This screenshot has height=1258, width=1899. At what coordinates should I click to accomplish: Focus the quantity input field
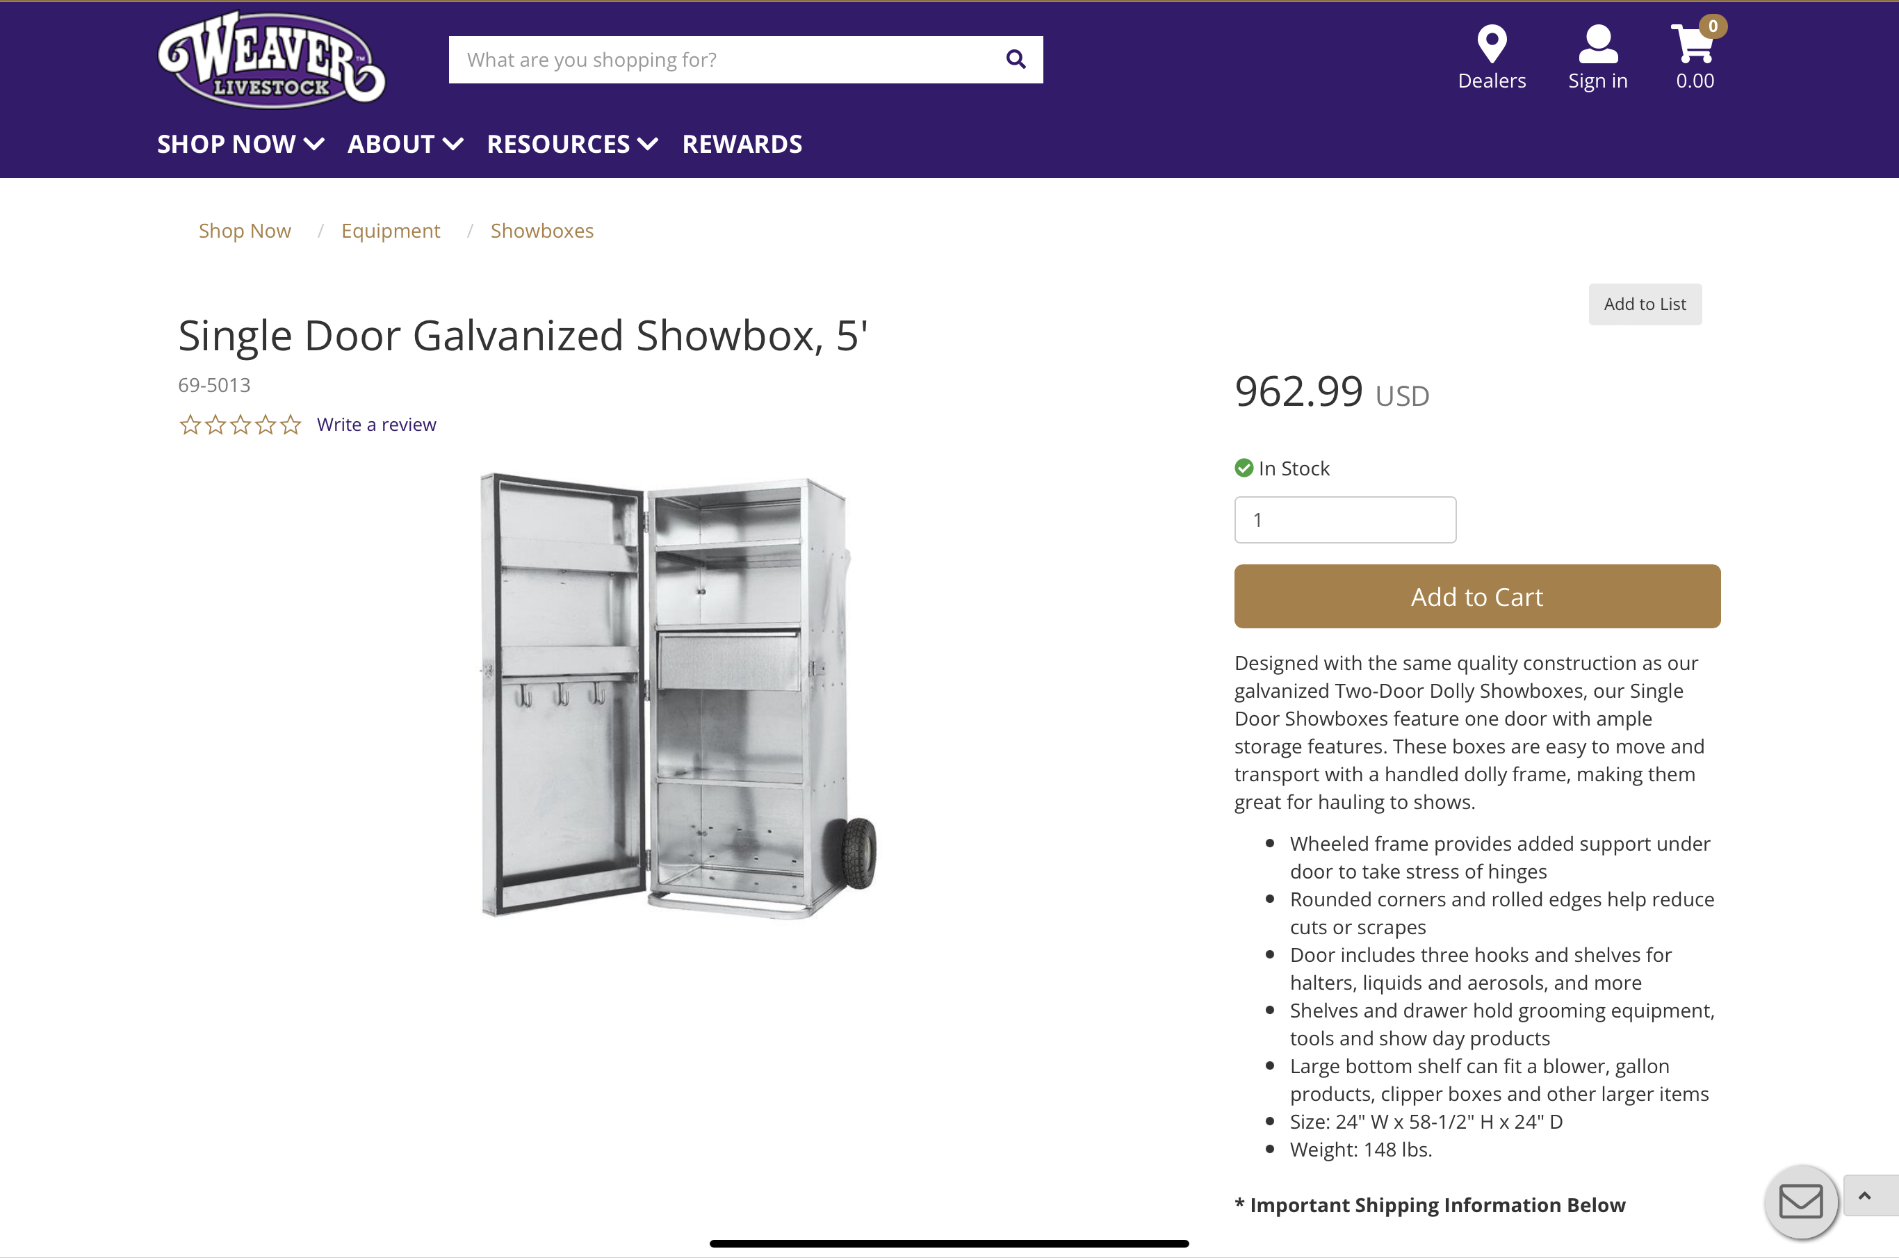(1344, 520)
